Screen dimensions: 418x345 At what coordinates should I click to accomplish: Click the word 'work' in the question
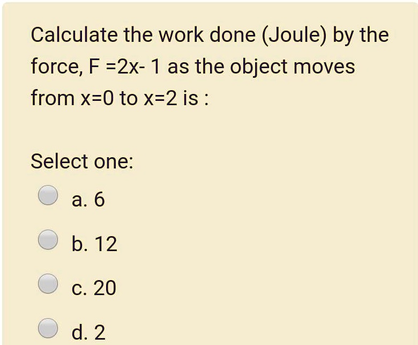[x=171, y=35]
